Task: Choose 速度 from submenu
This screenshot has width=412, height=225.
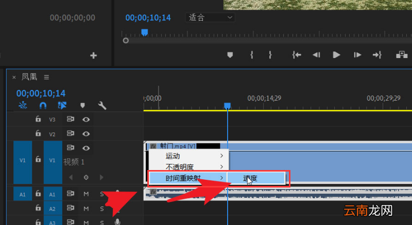Action: (x=256, y=178)
